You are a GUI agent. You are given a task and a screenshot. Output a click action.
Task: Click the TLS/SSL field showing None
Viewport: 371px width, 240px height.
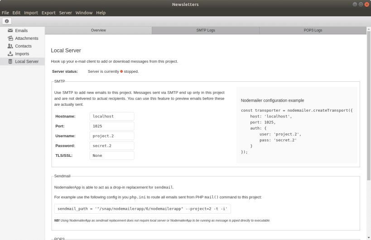pos(112,155)
